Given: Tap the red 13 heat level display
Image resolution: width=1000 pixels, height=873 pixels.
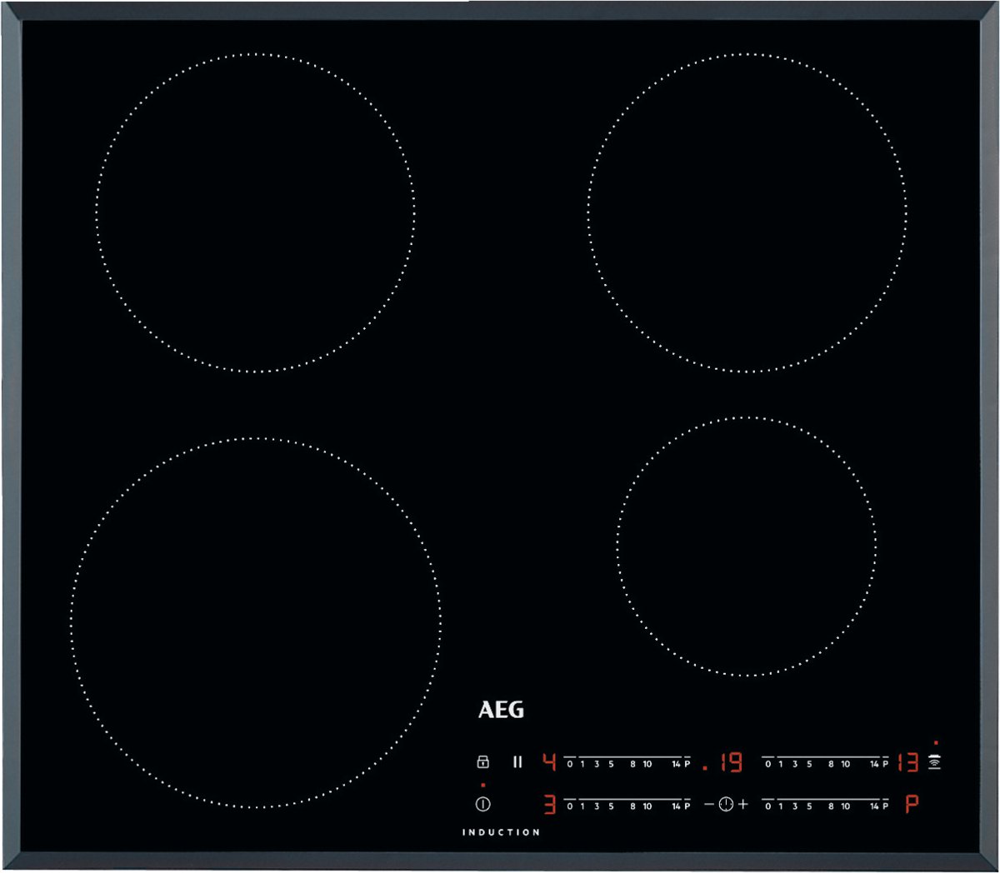Looking at the screenshot, I should [x=908, y=762].
